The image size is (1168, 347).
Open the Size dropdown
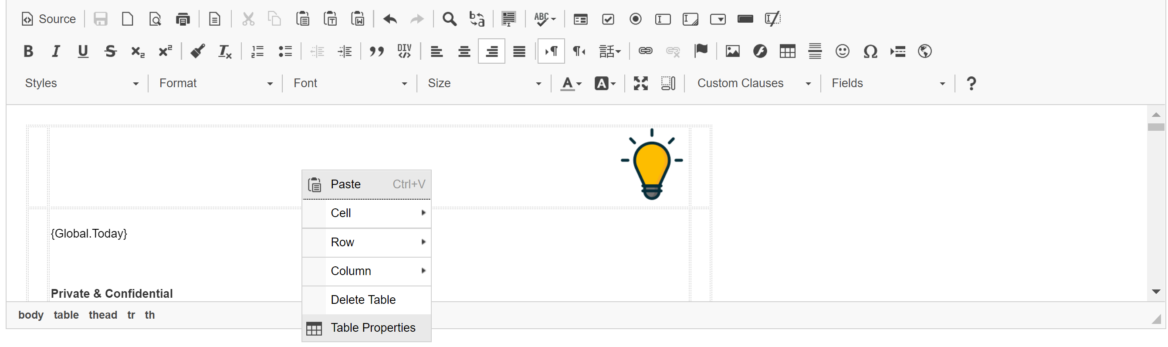point(484,83)
